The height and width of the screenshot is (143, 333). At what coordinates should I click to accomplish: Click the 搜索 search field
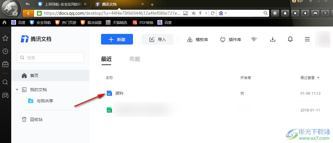[50, 57]
